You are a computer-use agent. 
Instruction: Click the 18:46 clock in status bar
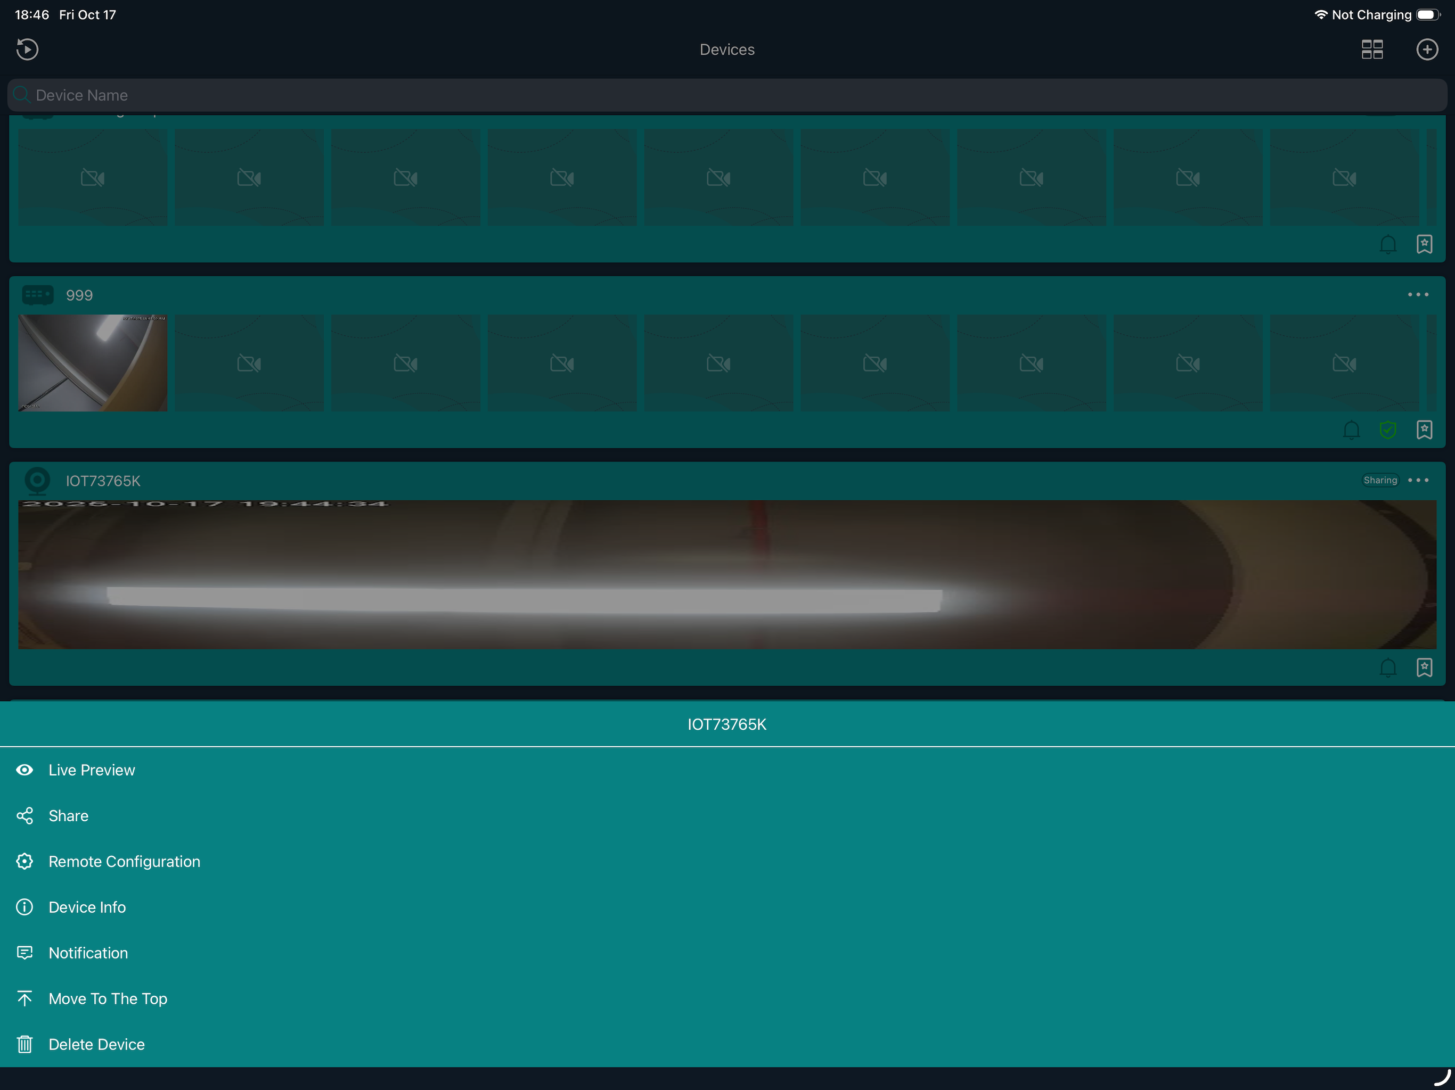coord(31,14)
